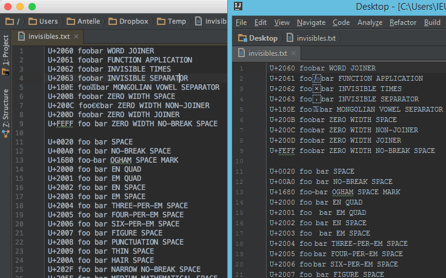
Task: Click 'FUNCTION APPLICATION' in left editor
Action: (x=150, y=60)
